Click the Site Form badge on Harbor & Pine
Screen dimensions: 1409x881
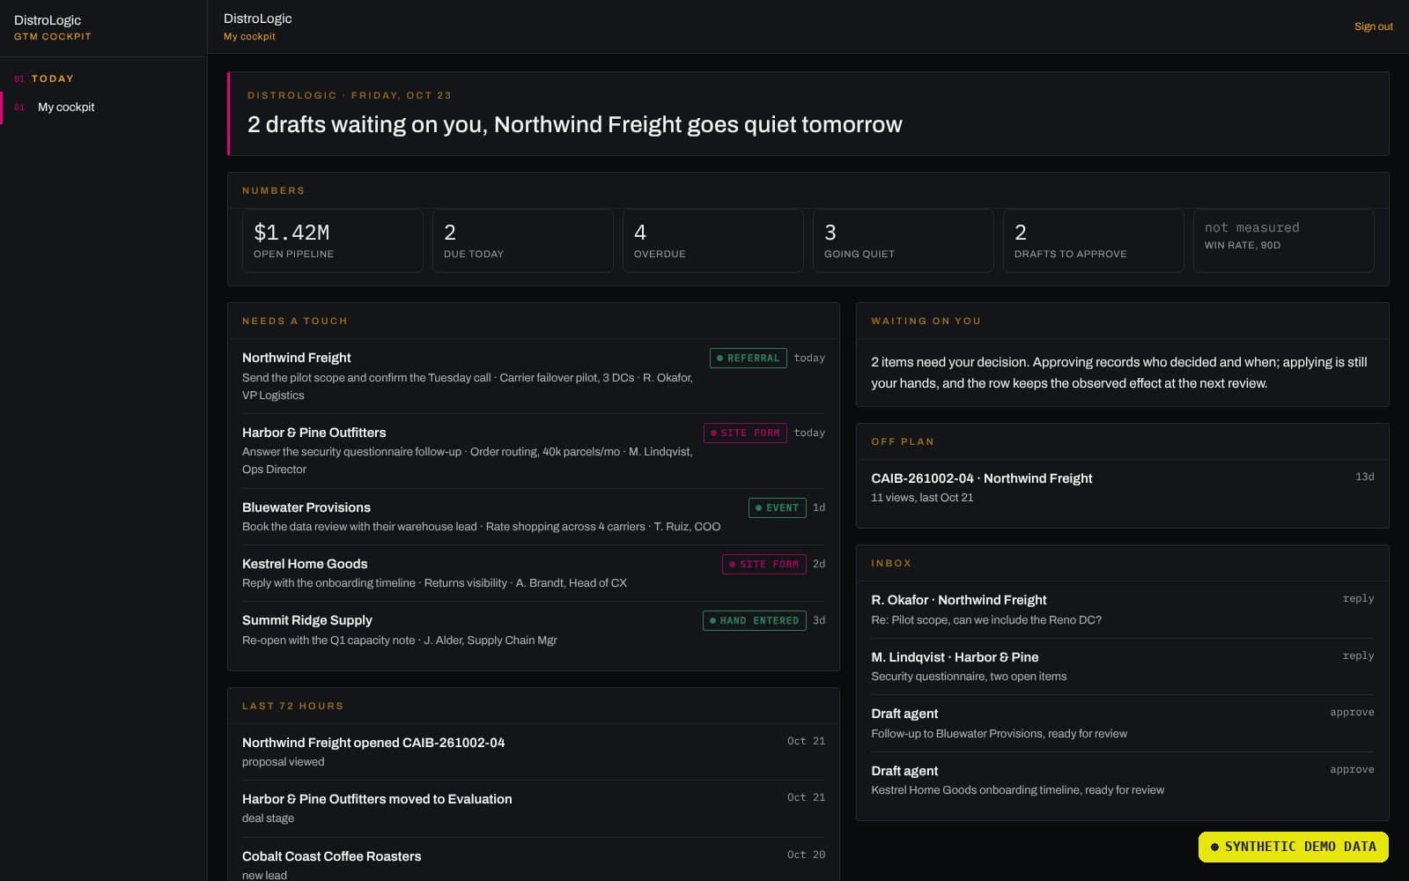745,433
